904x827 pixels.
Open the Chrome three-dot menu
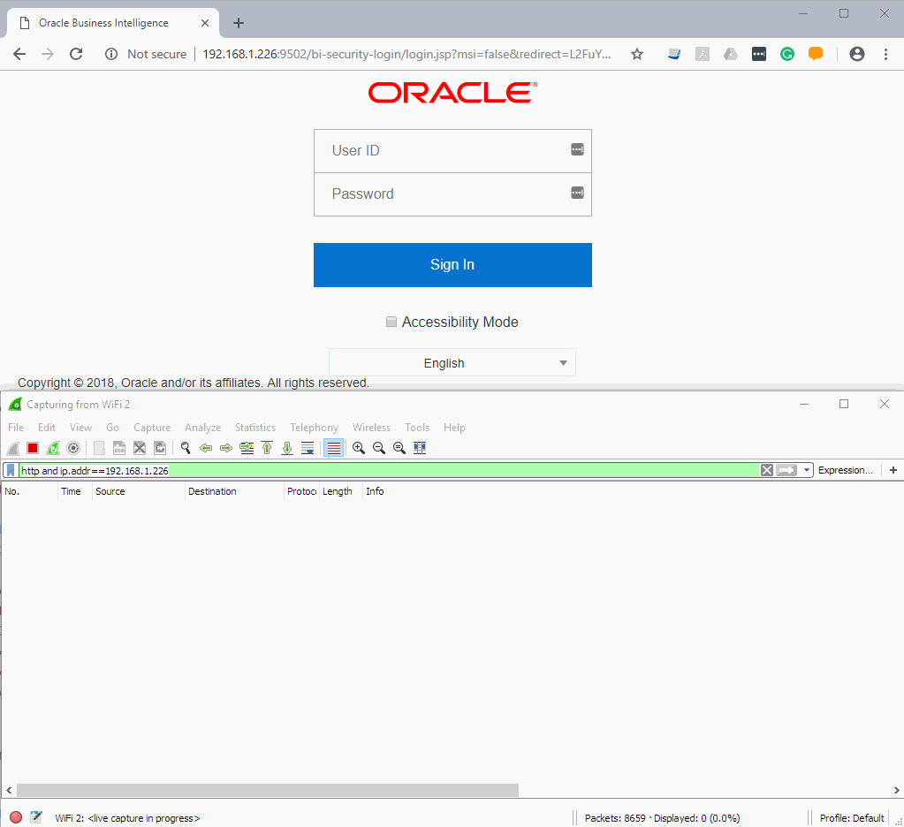[x=885, y=54]
